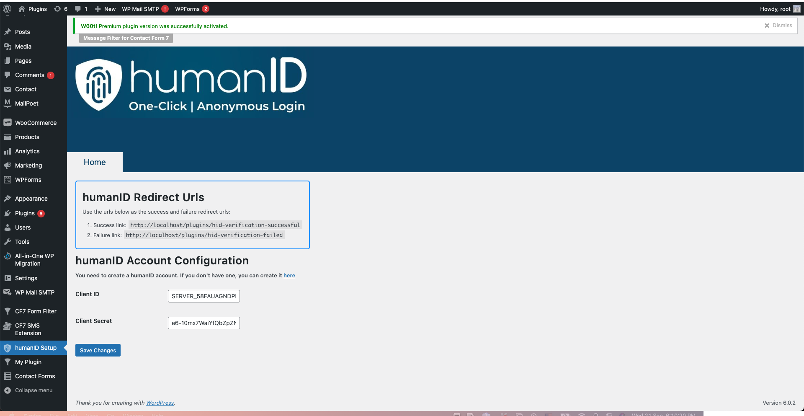Click the Users person icon

[8, 227]
